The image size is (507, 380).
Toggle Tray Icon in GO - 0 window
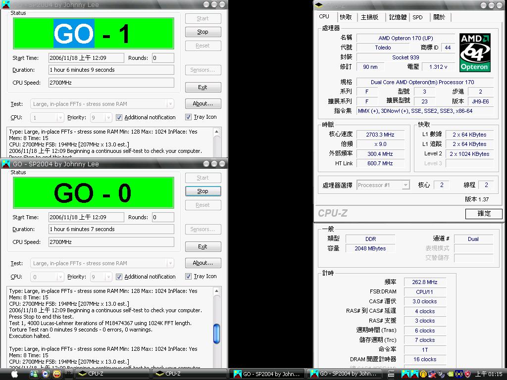coord(188,276)
